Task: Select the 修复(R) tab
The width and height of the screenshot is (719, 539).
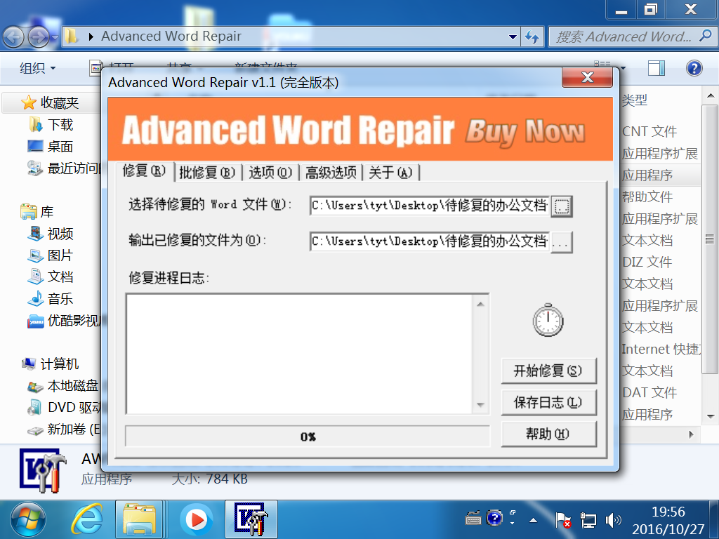Action: (143, 171)
